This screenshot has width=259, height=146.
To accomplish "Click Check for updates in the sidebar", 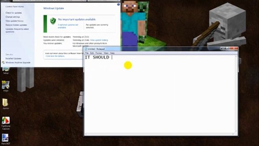I will [13, 13].
